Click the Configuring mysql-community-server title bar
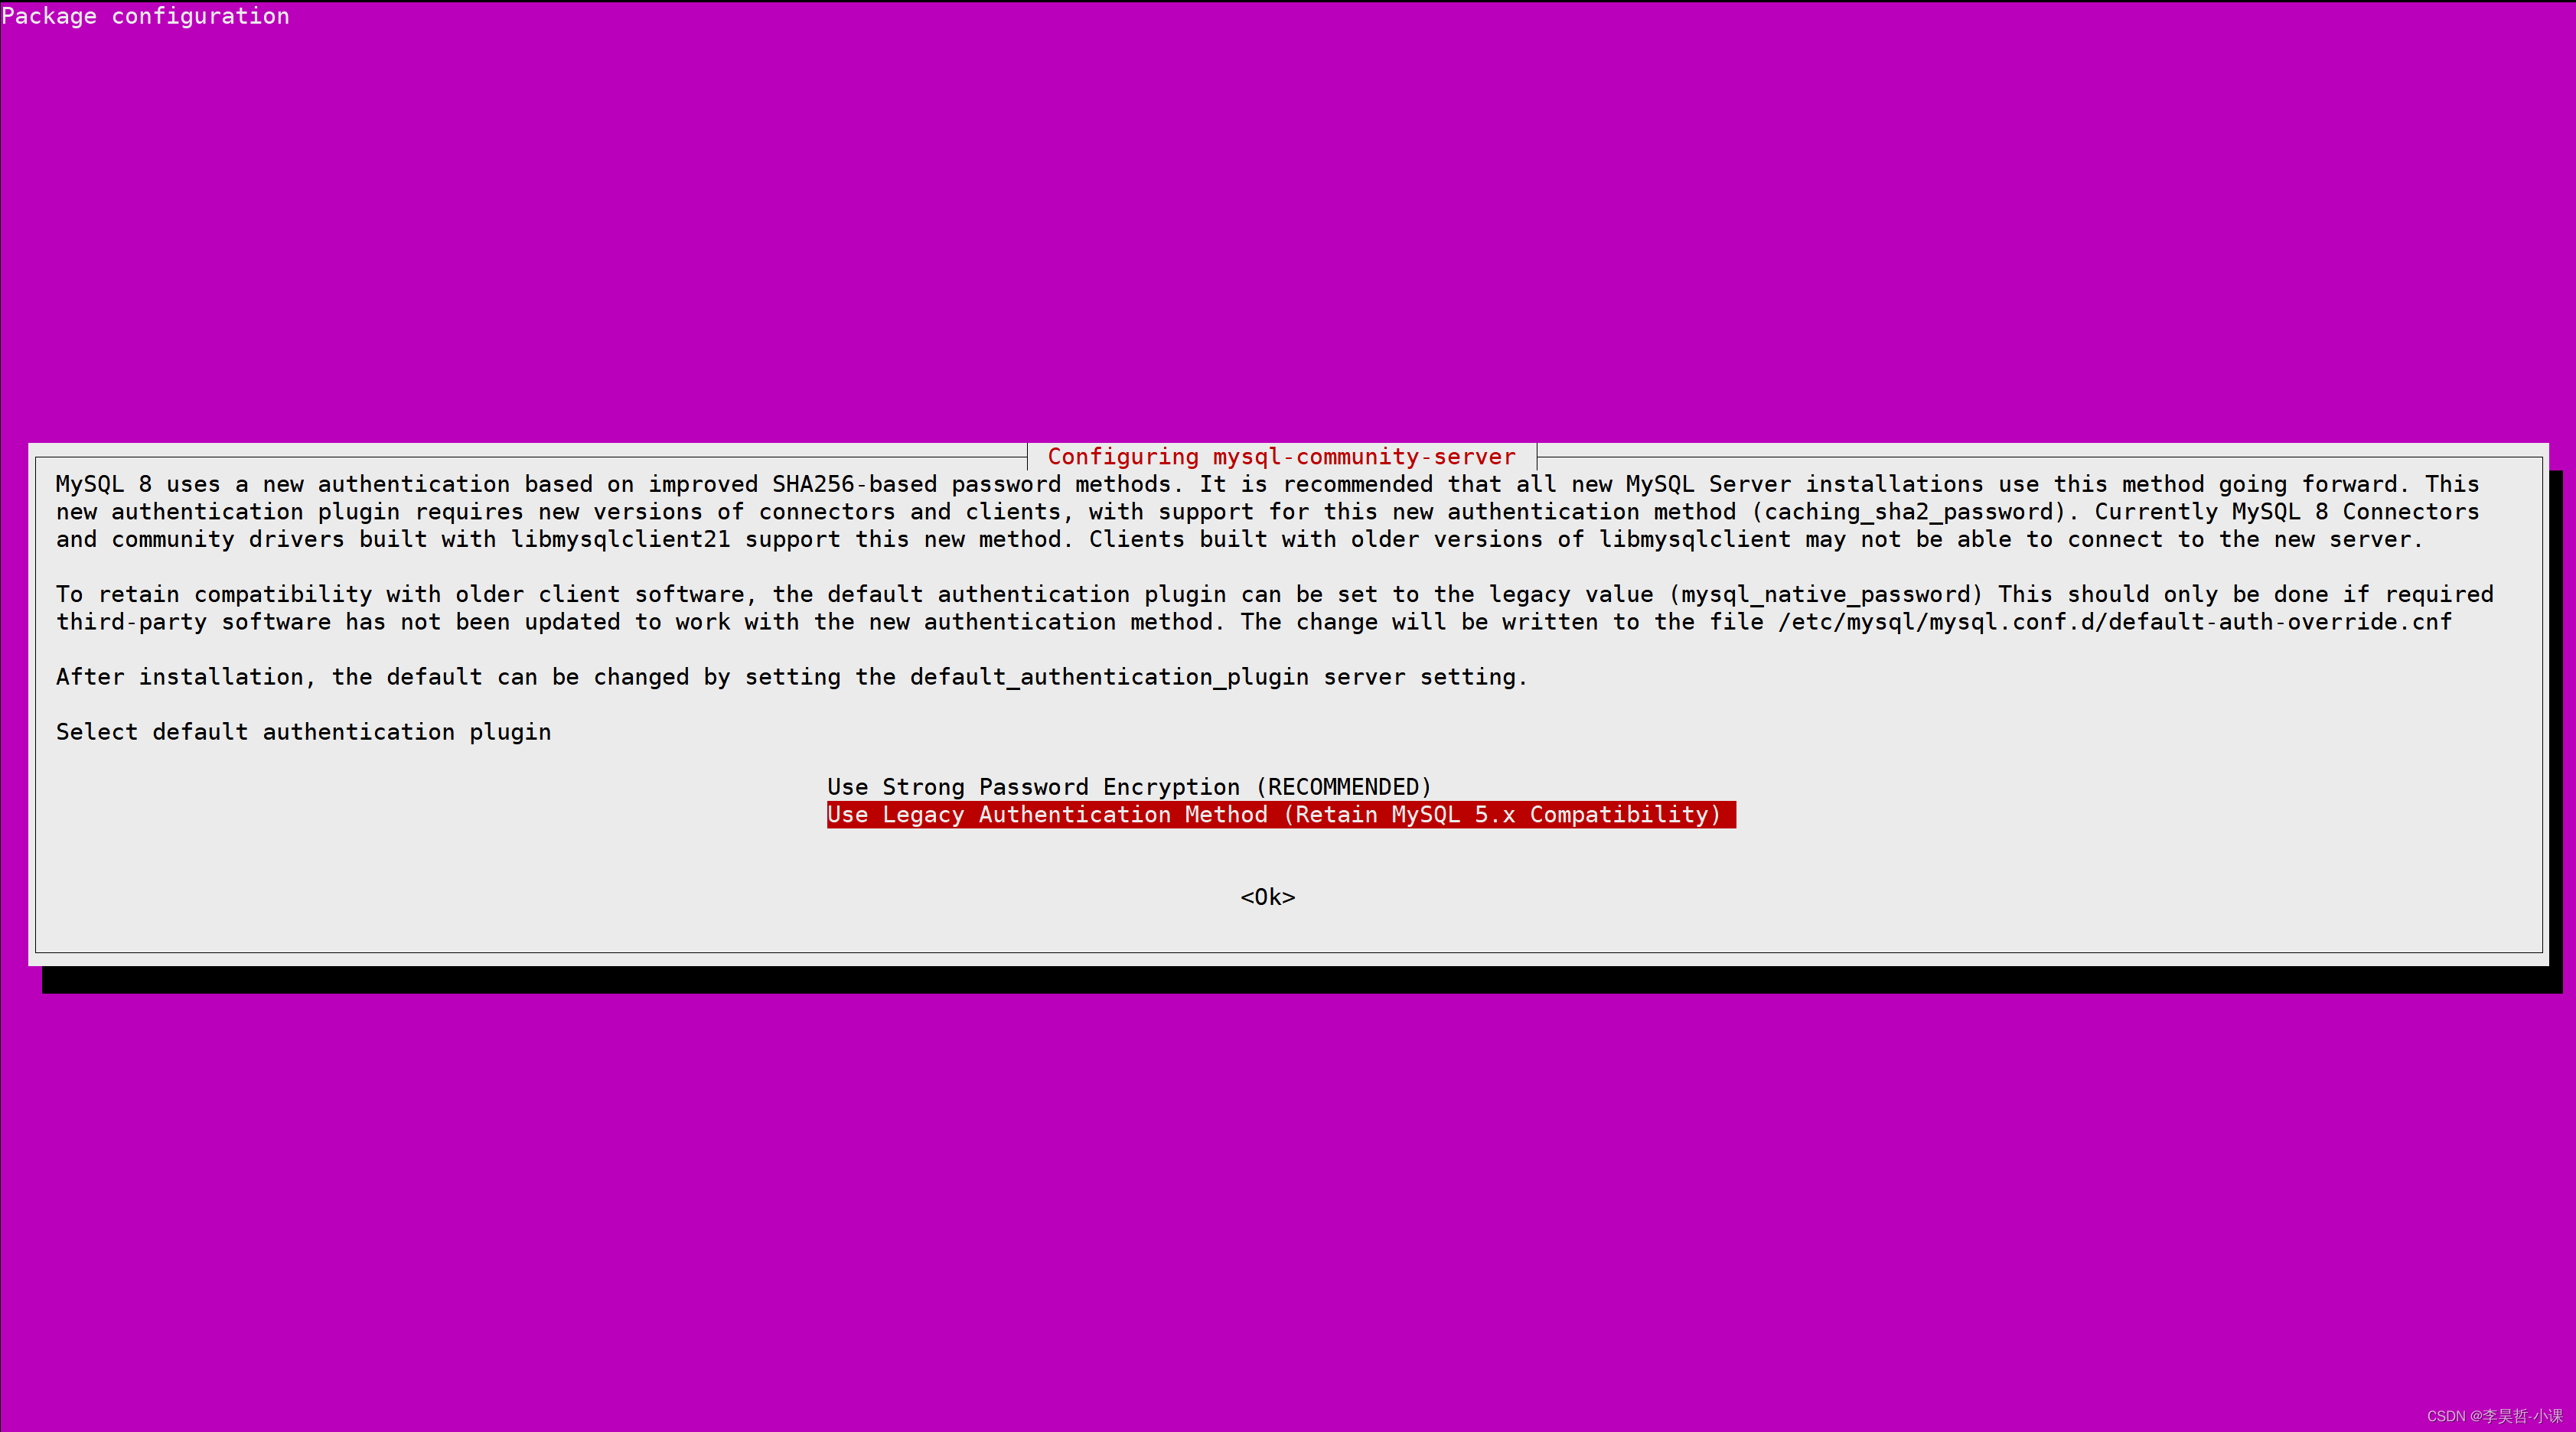Viewport: 2576px width, 1432px height. pos(1281,457)
